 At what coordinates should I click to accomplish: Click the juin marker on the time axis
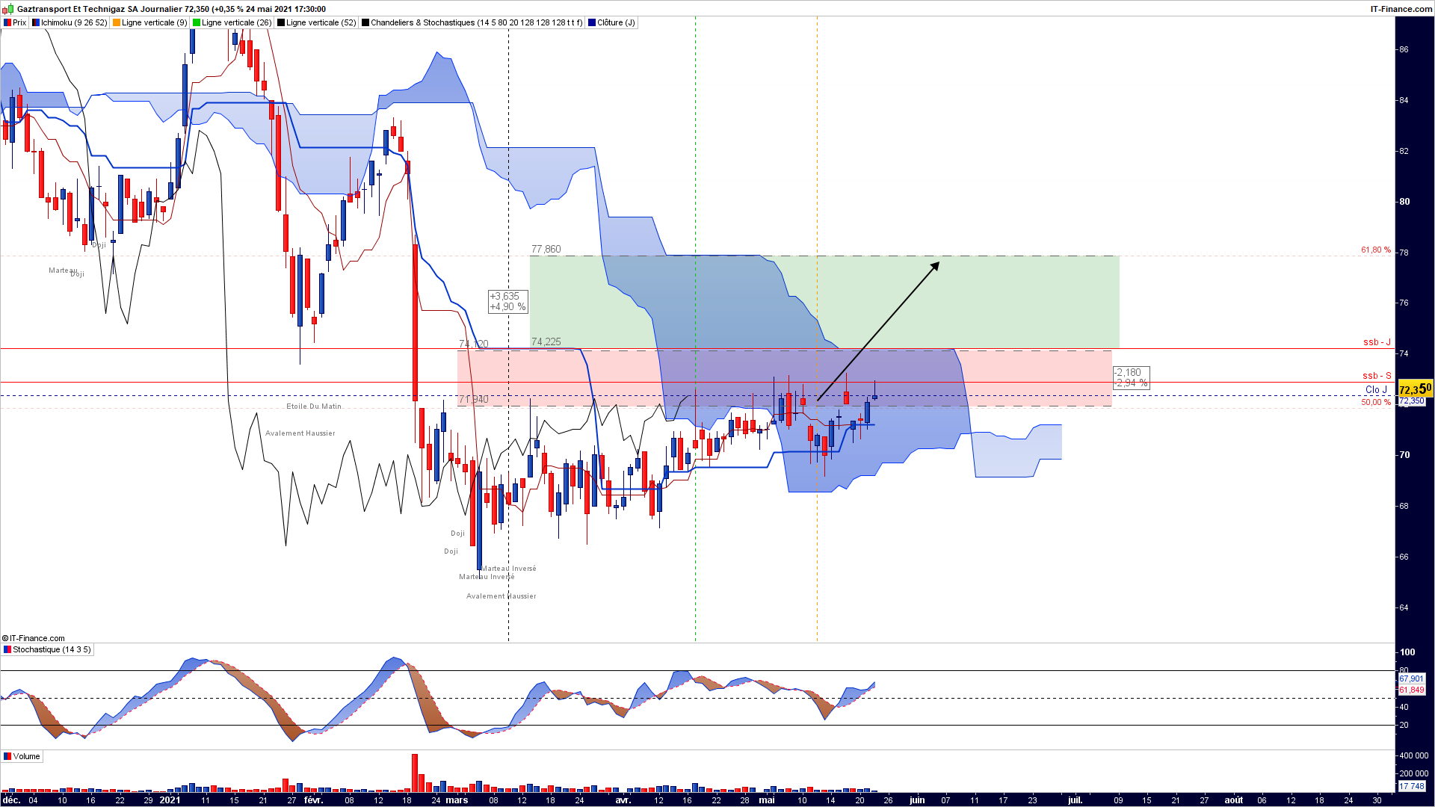point(917,800)
